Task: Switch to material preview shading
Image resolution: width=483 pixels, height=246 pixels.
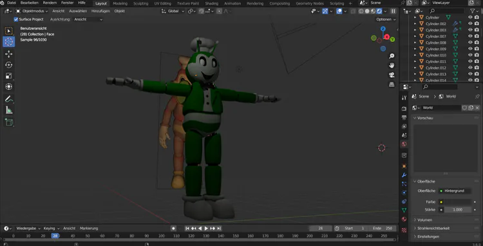Action: [373, 11]
